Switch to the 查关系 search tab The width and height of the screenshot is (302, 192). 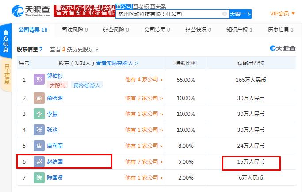coord(158,7)
